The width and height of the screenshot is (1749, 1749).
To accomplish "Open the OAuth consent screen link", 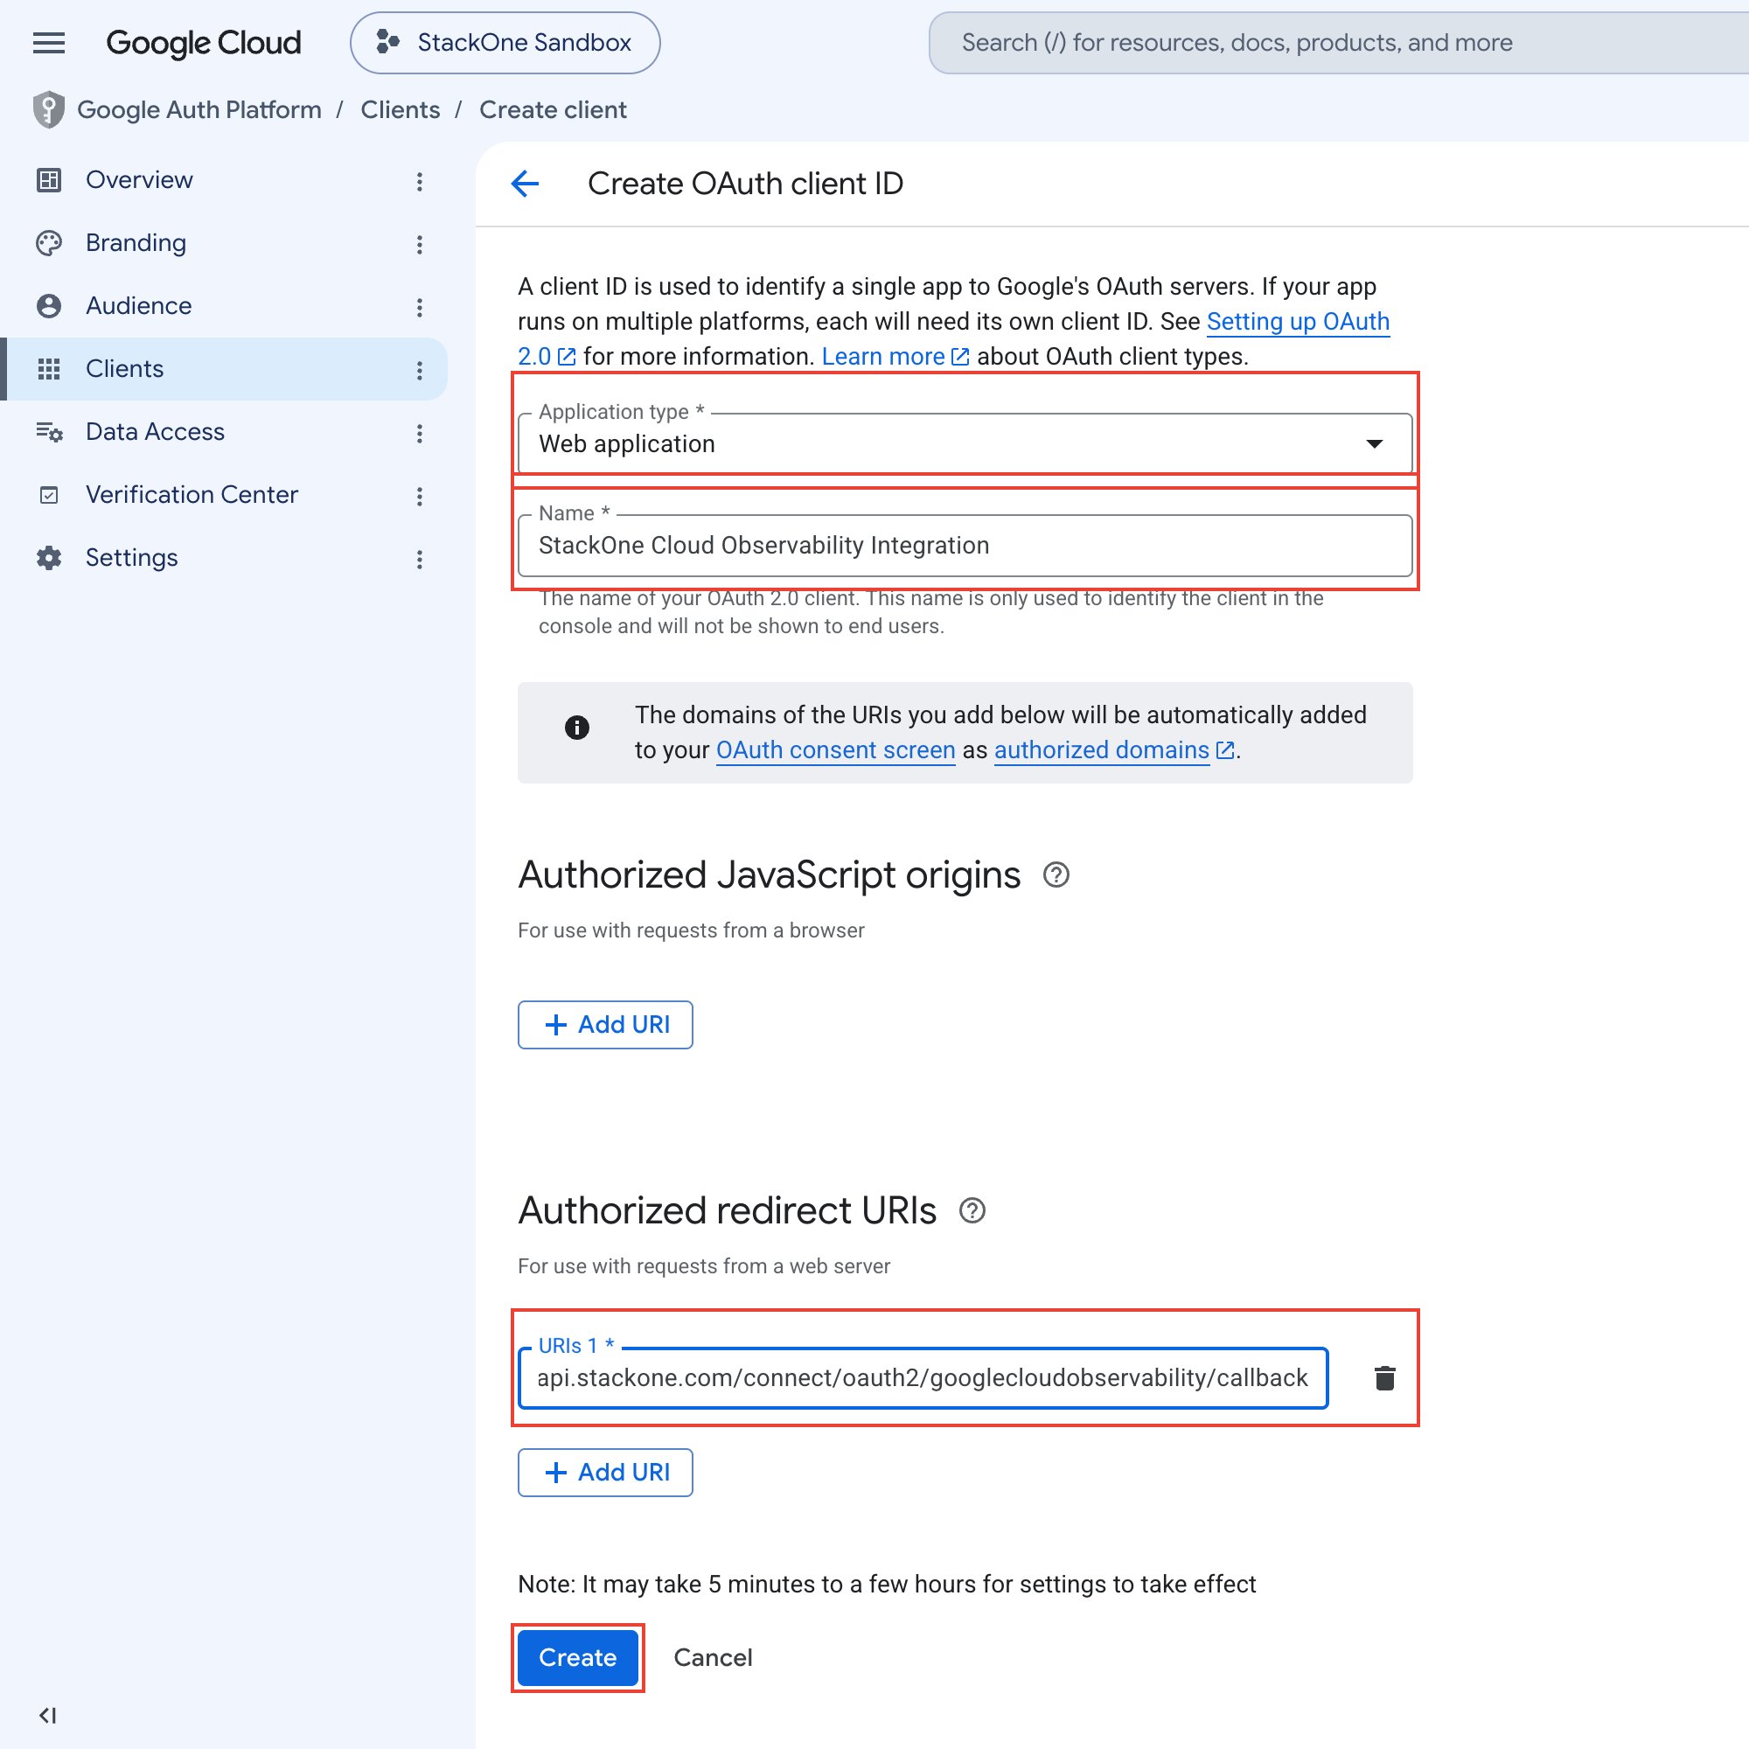I will [835, 749].
